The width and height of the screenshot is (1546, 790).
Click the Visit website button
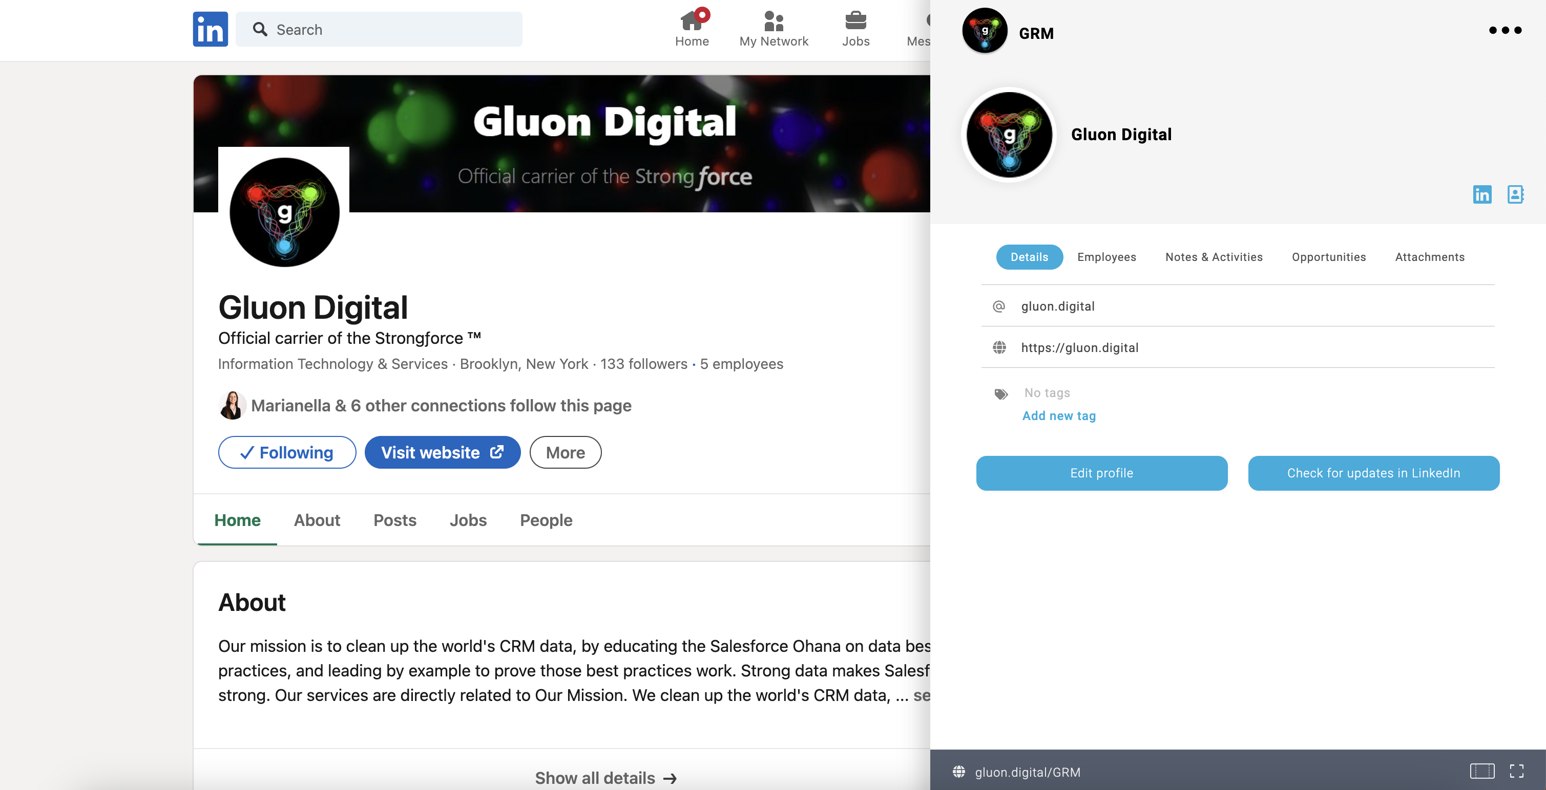click(x=442, y=452)
